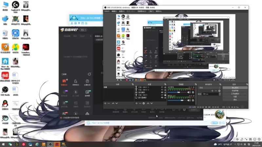The image size is (262, 147).
Task: Open the OBS Help menu
Action: click(159, 11)
